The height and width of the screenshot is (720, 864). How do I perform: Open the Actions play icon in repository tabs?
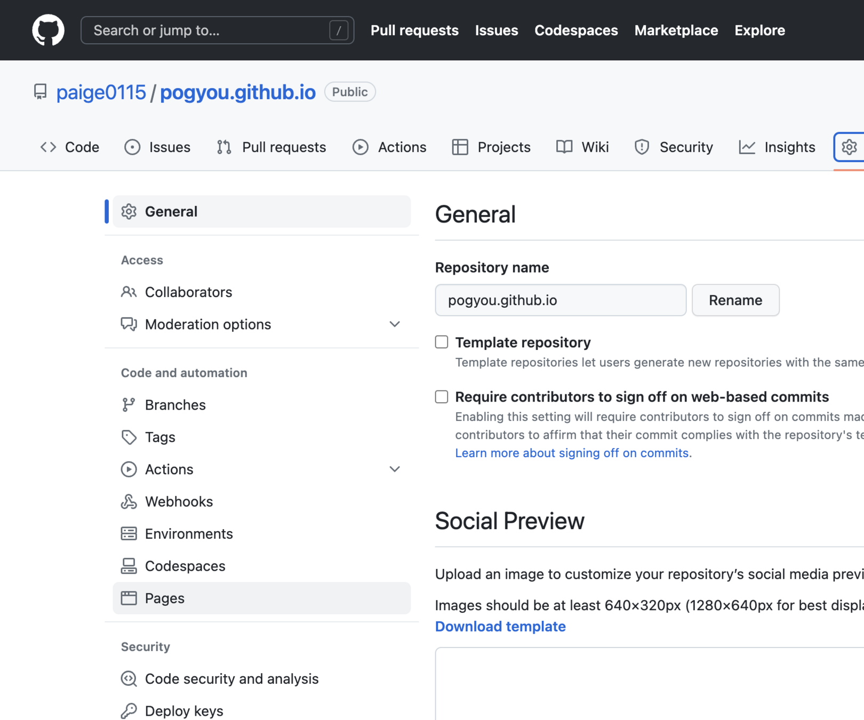[361, 147]
